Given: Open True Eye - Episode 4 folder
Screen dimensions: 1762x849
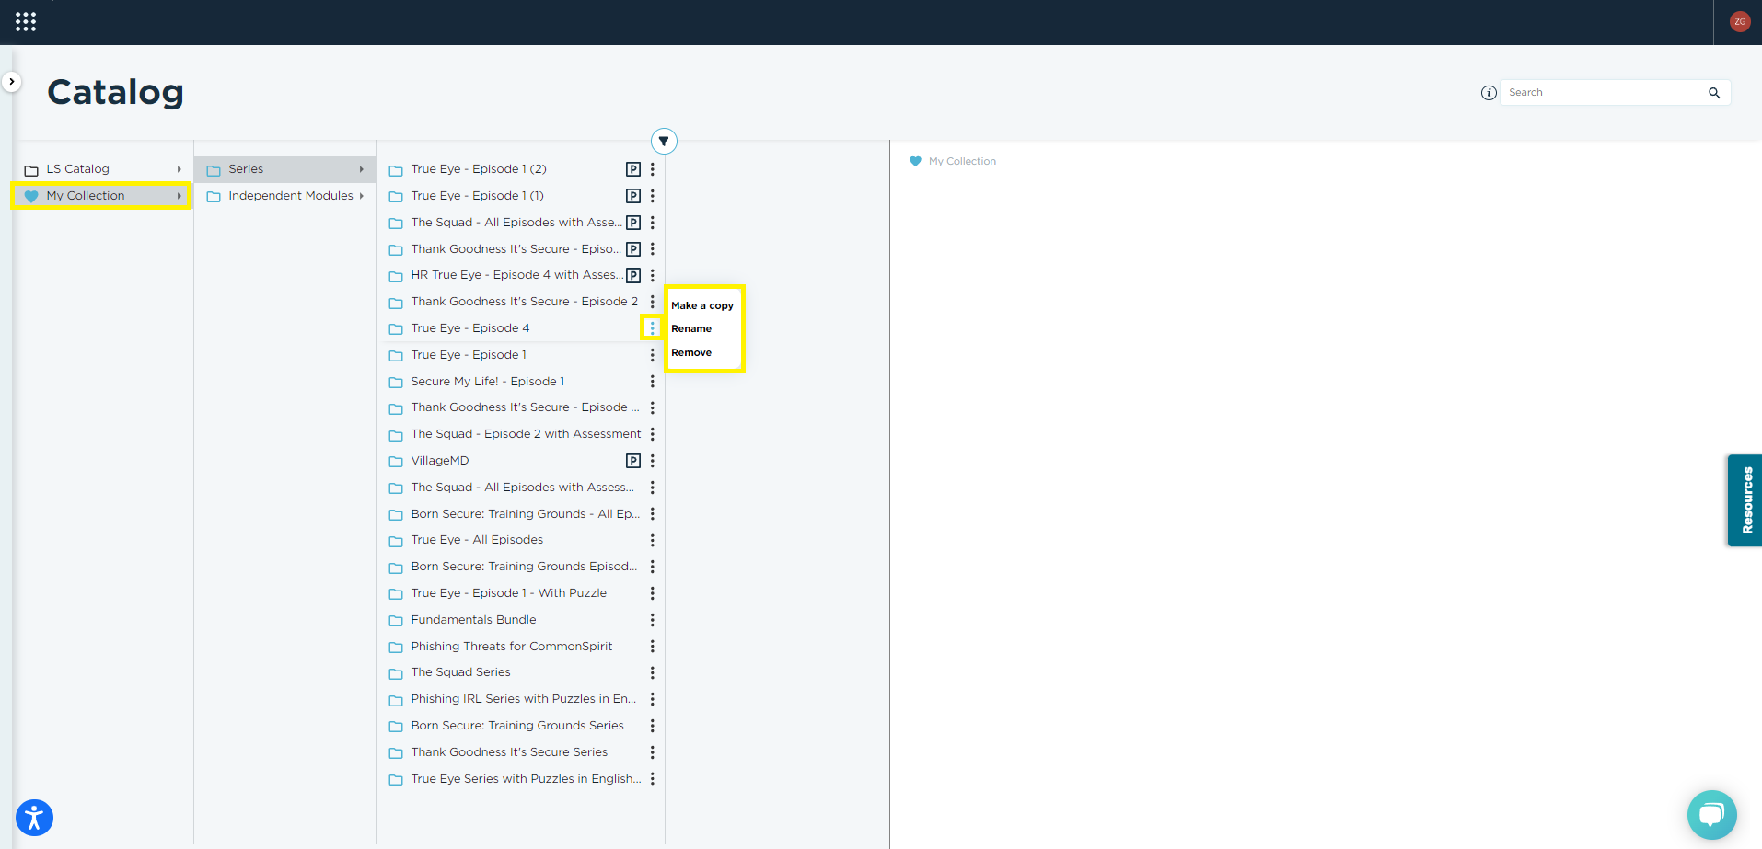Looking at the screenshot, I should point(470,328).
